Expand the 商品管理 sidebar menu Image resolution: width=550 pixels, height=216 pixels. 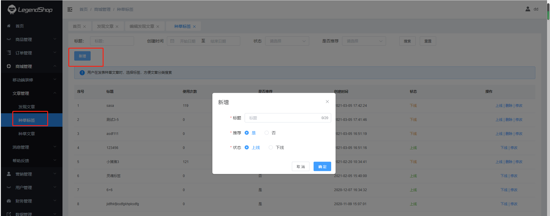(x=32, y=40)
